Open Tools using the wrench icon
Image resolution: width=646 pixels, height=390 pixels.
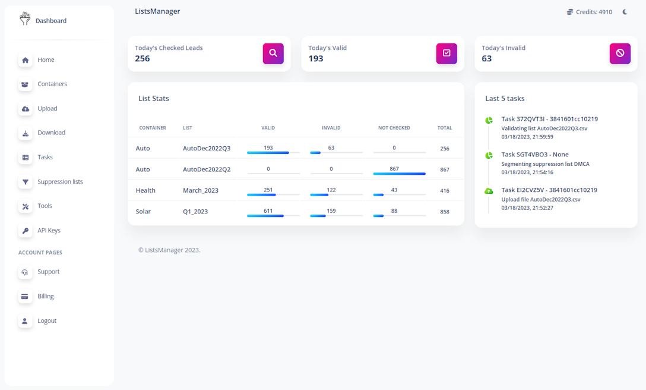25,206
